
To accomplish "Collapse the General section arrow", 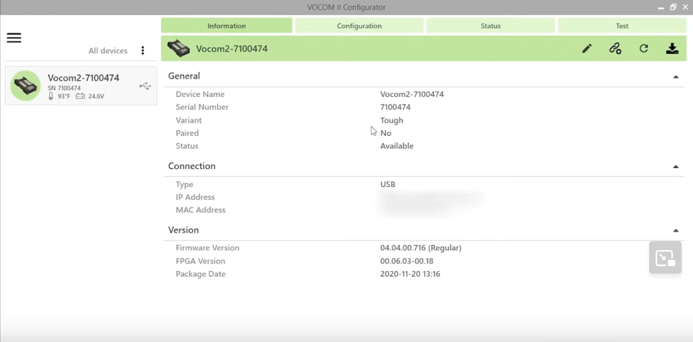I will point(675,77).
